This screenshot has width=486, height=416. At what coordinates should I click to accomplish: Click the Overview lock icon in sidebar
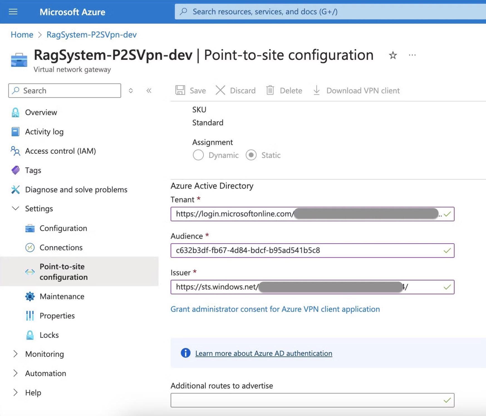pyautogui.click(x=16, y=112)
